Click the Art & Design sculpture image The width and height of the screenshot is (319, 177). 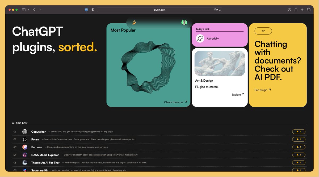pyautogui.click(x=220, y=63)
